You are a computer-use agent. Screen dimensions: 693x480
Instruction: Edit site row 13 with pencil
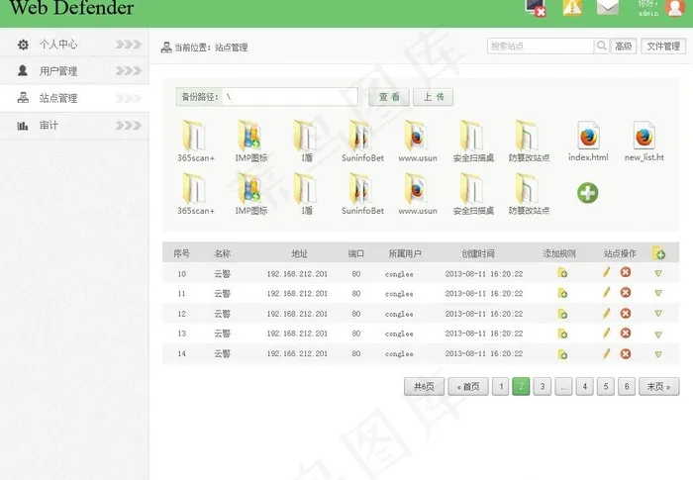pos(606,333)
